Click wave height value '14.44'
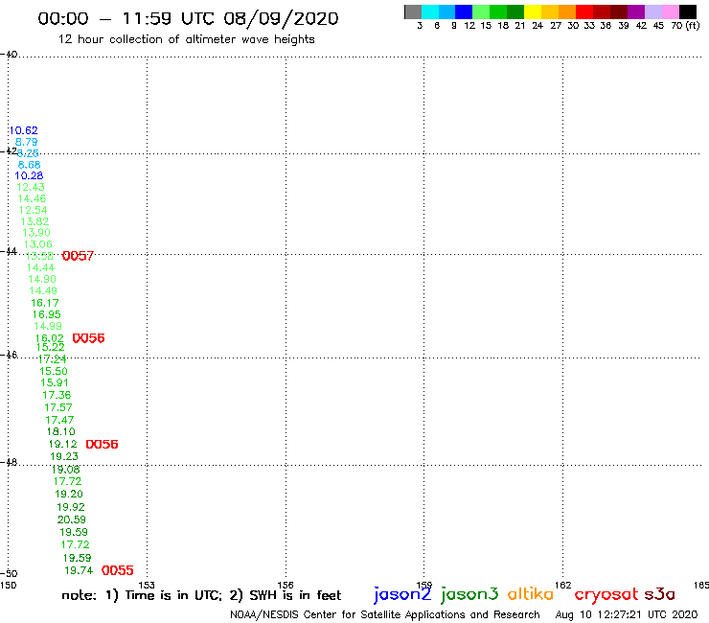709x623 pixels. (40, 267)
